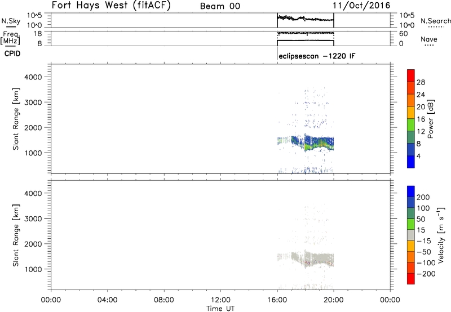
Task: Click the 'N.Sky' legend label
Action: (x=11, y=21)
